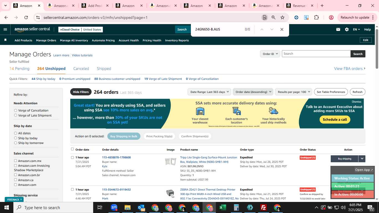Click the Windows taskbar search box
The image size is (379, 213).
coord(53,207)
